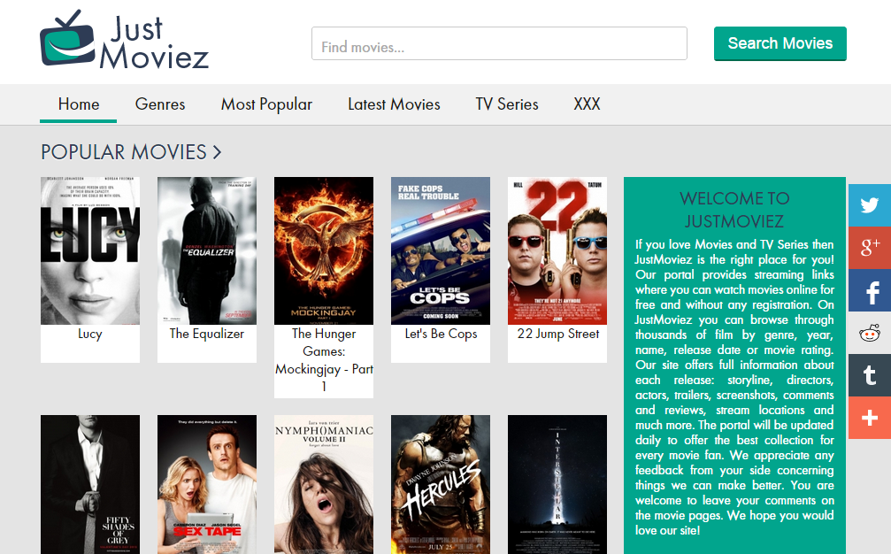
Task: Open more sharing options plus icon
Action: [870, 418]
